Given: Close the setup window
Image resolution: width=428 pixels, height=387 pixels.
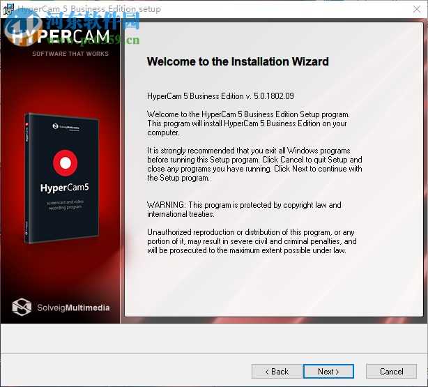Looking at the screenshot, I should [x=417, y=9].
